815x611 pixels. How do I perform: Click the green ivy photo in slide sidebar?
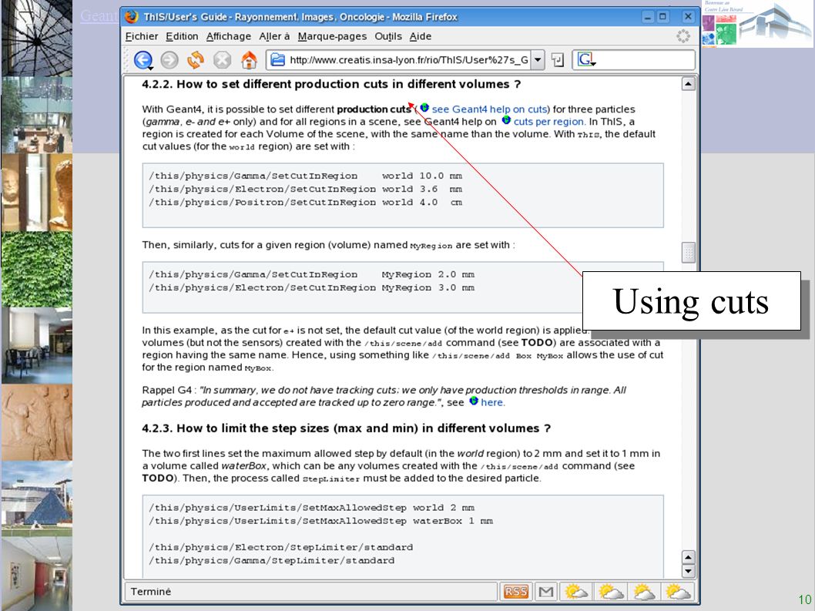point(37,269)
